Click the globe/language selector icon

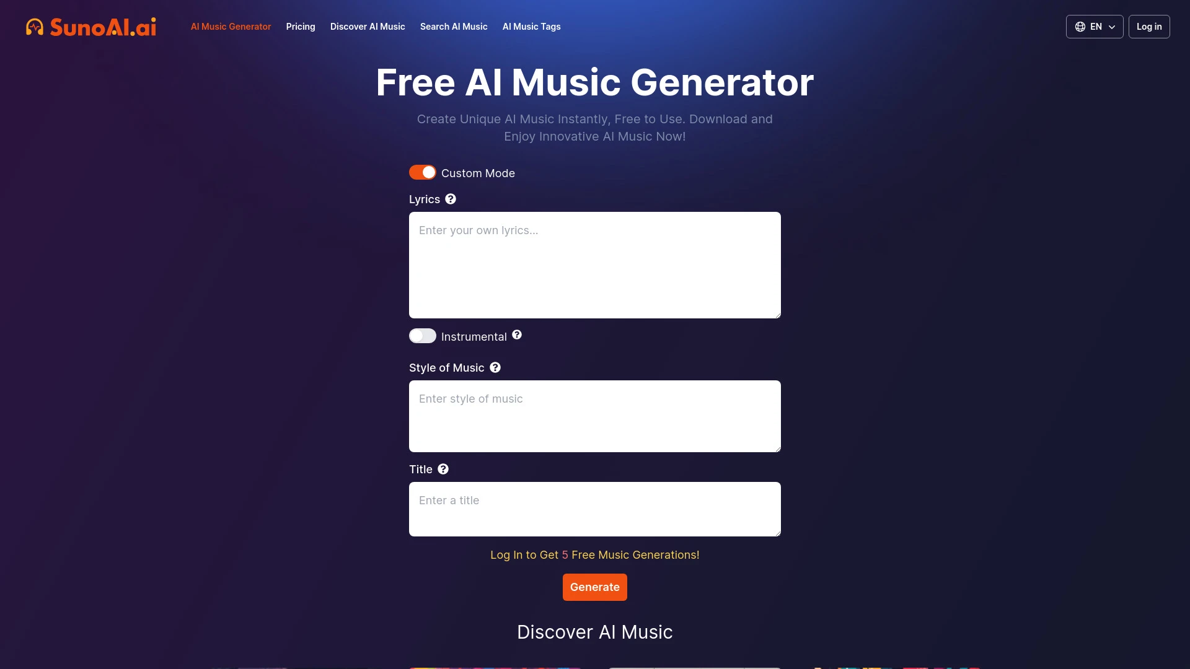(x=1080, y=26)
